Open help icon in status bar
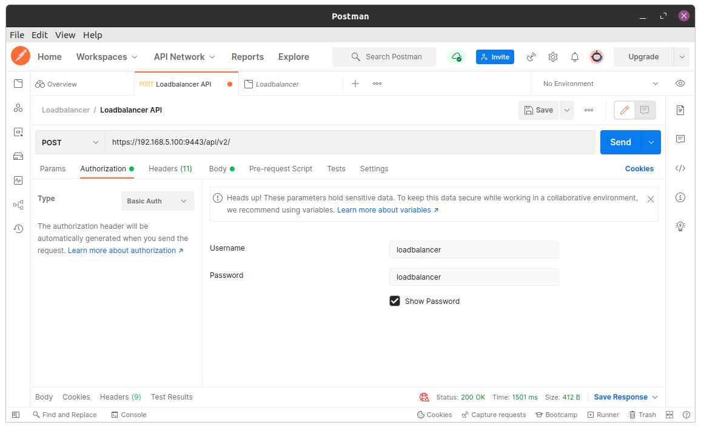 (686, 415)
